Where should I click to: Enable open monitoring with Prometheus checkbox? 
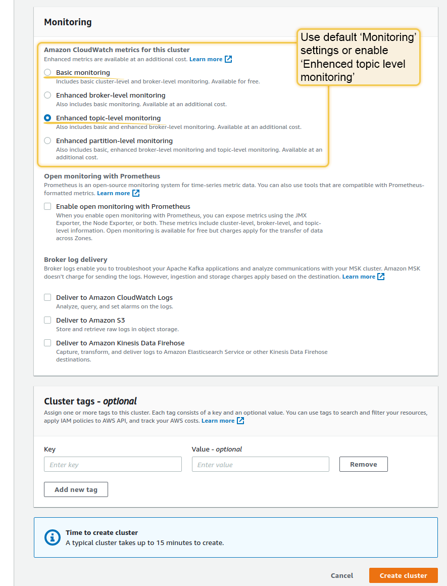[47, 206]
